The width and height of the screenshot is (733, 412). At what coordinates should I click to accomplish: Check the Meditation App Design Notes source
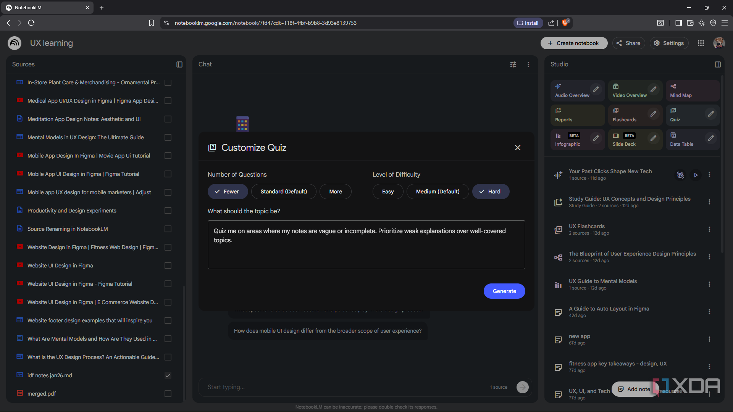click(168, 119)
